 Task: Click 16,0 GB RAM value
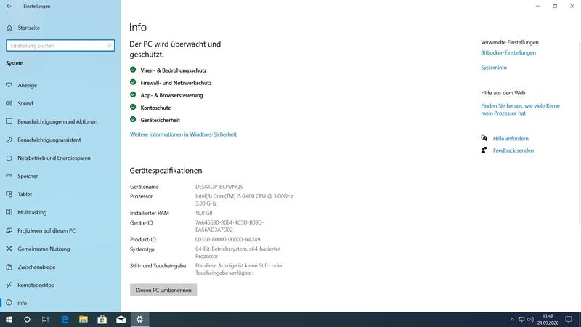204,213
